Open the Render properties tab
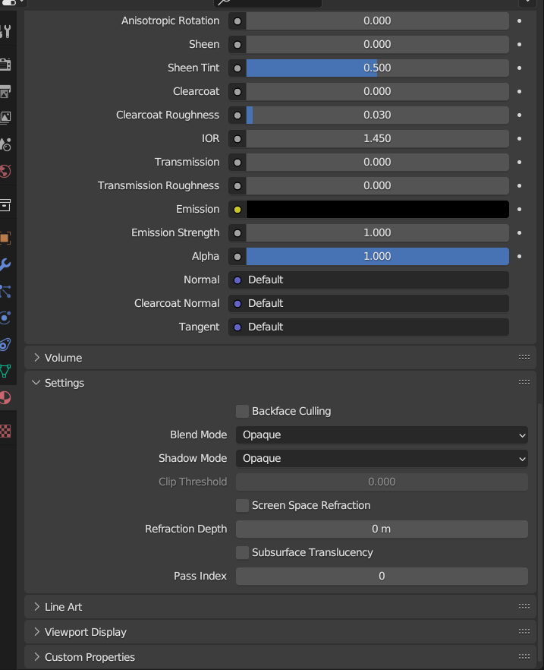544x670 pixels. pos(5,65)
